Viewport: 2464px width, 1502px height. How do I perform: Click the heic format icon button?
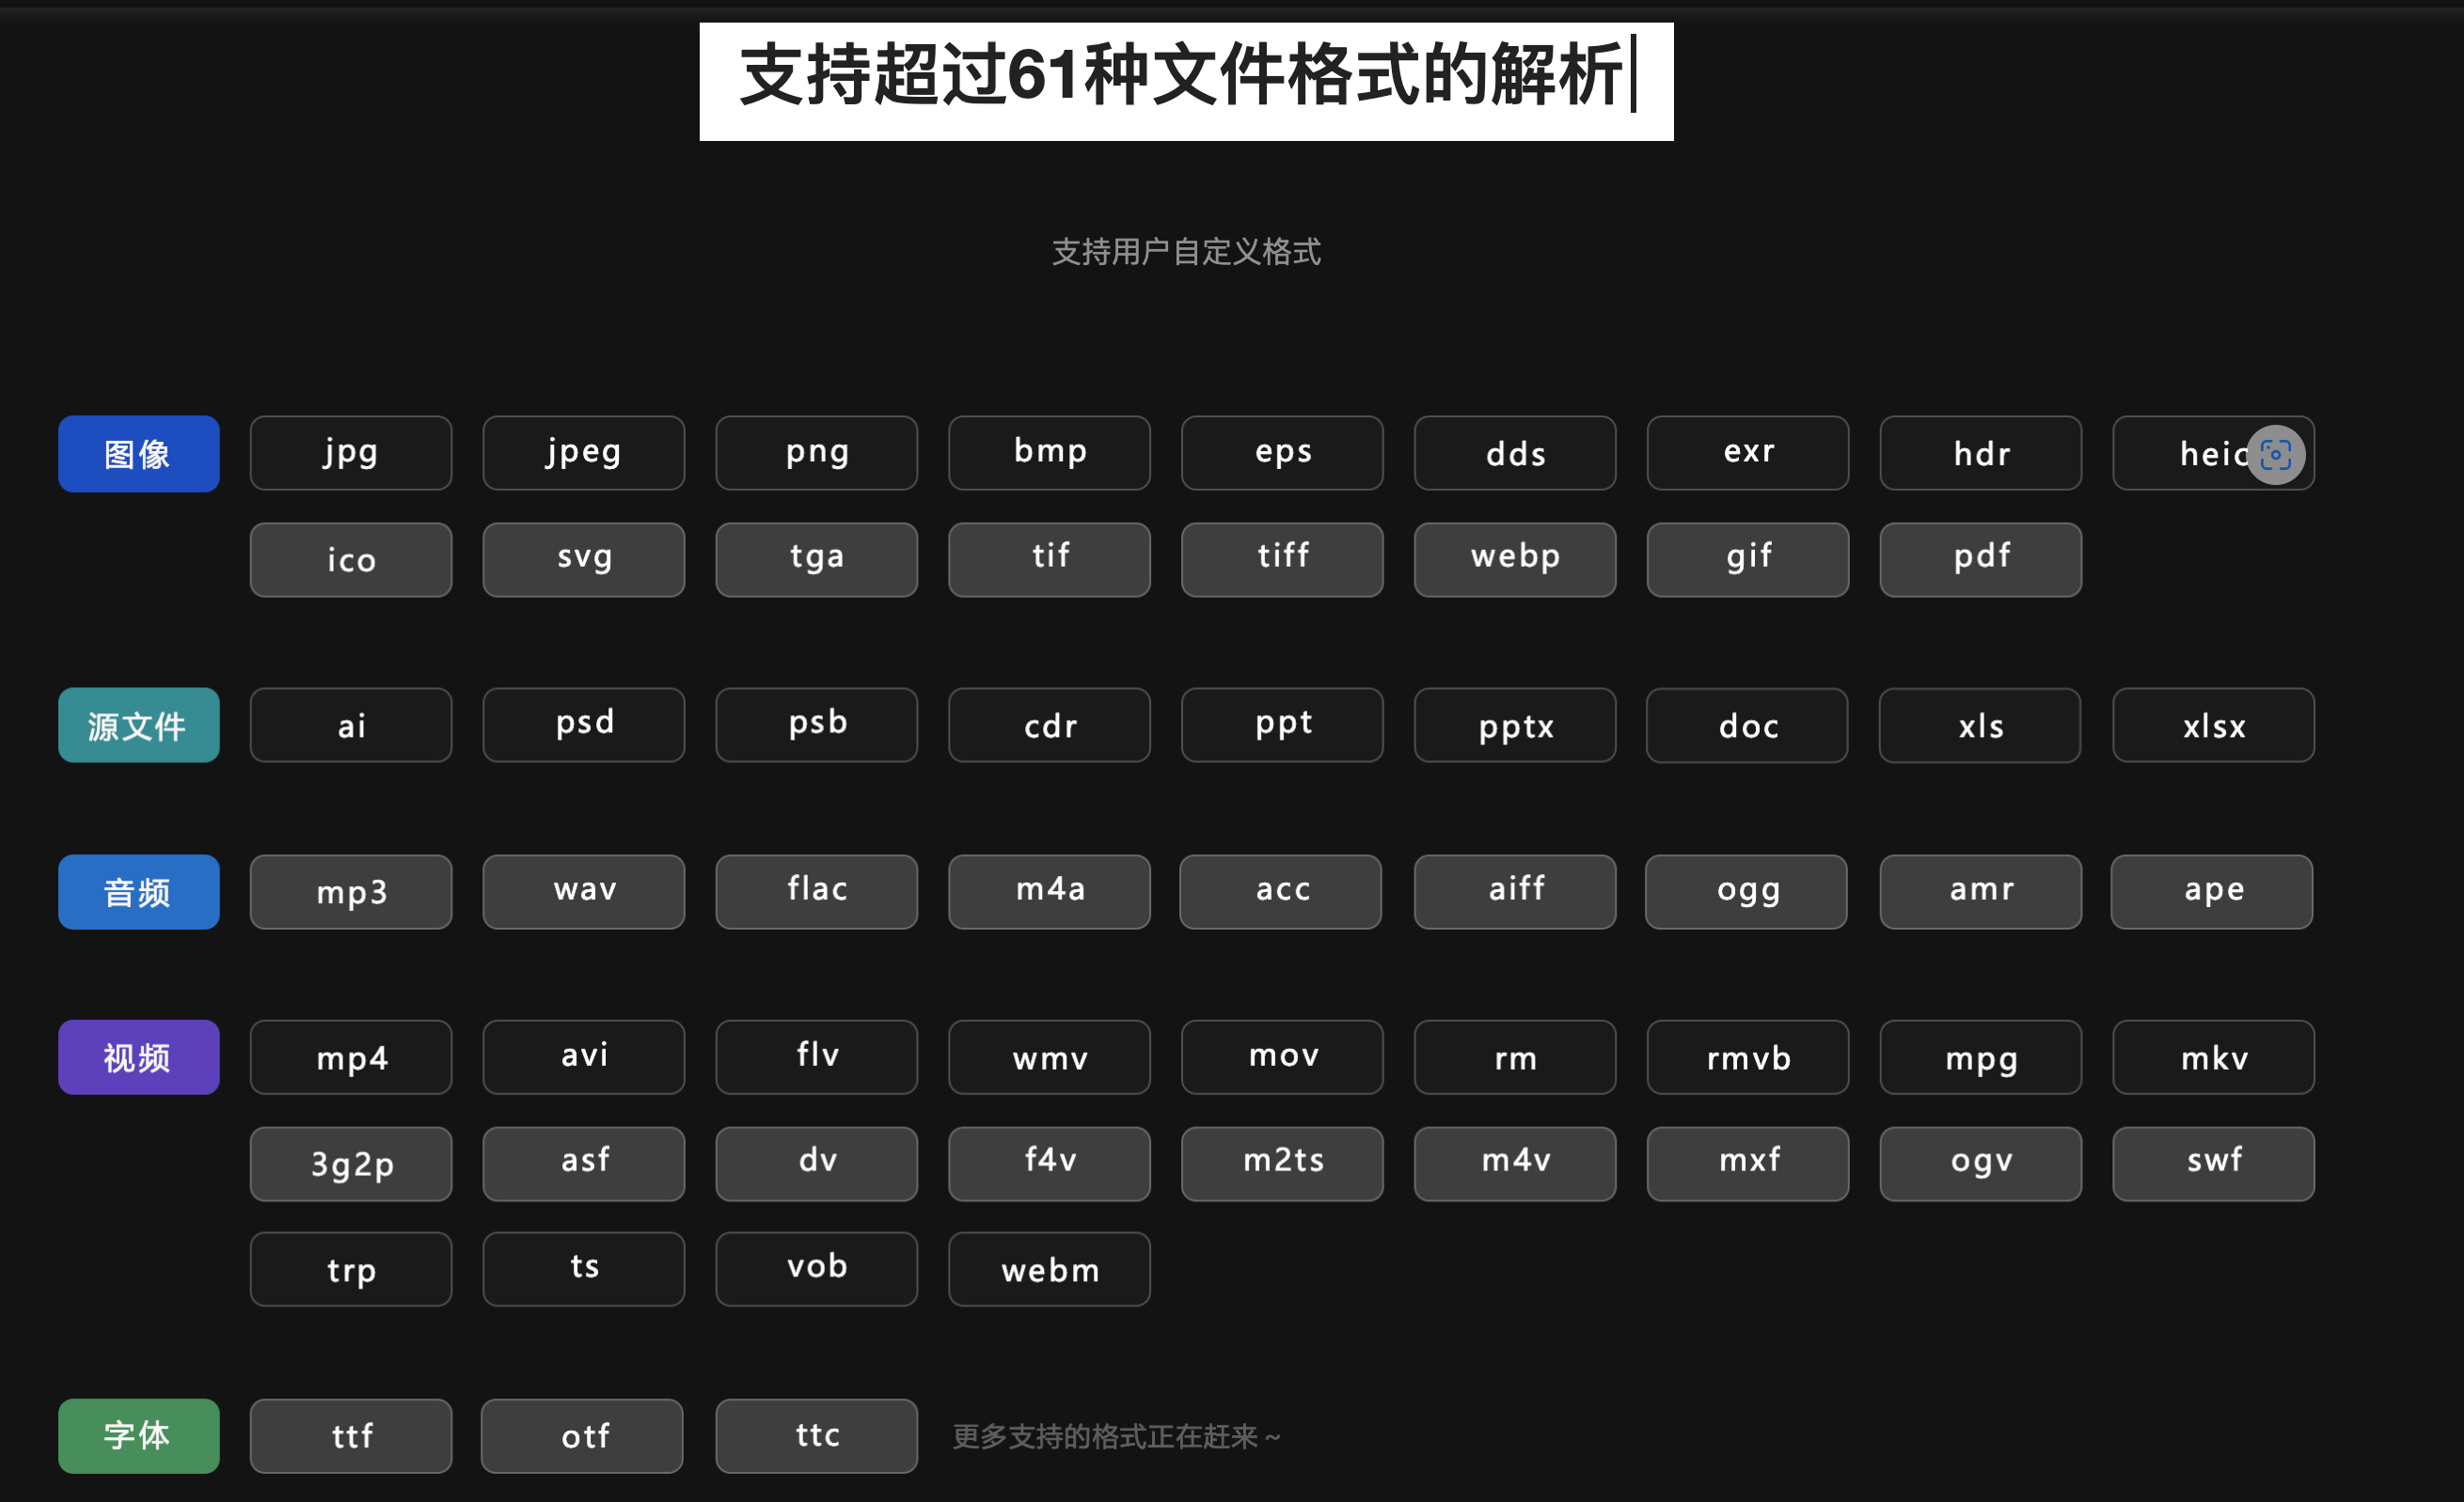(2216, 452)
